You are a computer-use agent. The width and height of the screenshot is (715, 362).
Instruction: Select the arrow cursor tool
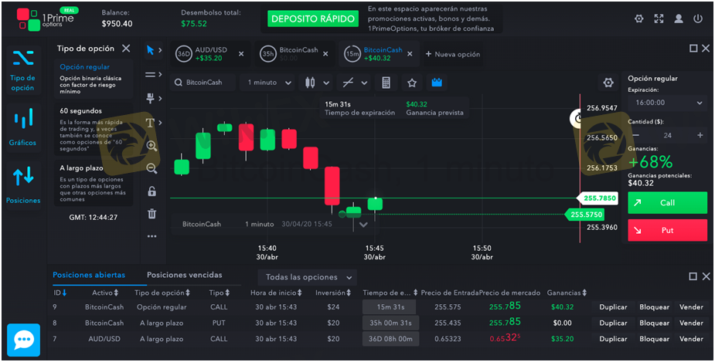152,50
